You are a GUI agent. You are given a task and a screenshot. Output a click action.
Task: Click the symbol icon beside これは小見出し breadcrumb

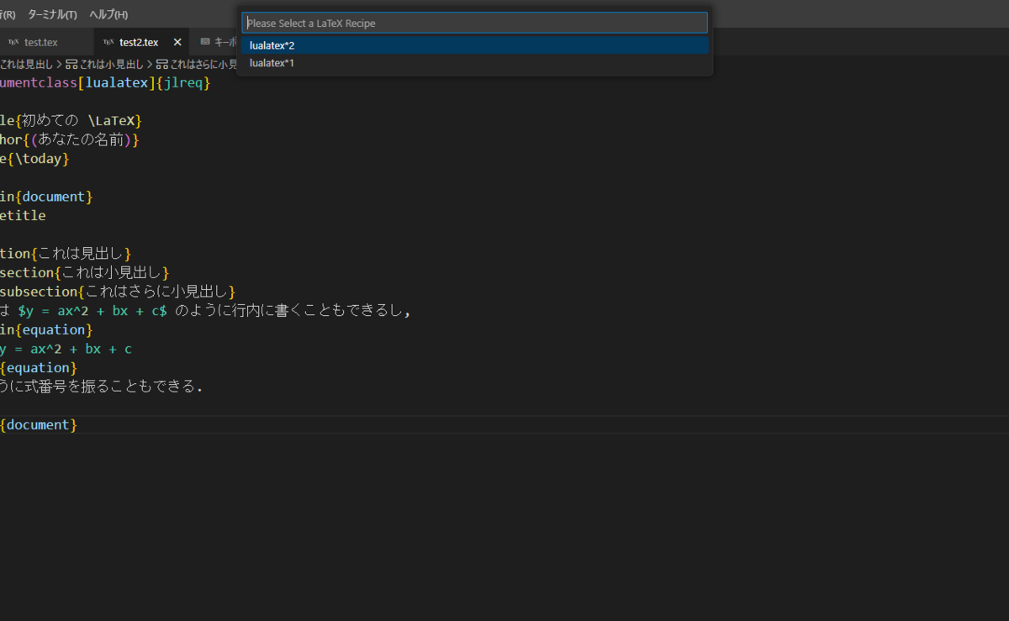click(73, 64)
